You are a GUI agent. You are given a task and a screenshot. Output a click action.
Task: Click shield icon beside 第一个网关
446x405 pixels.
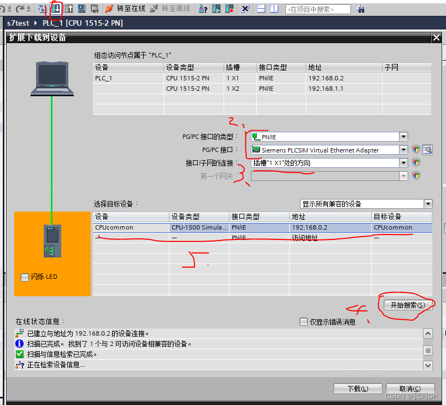tap(416, 175)
